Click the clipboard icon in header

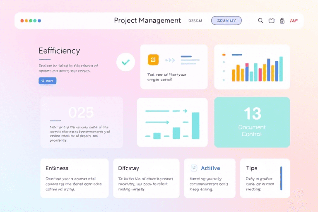[282, 21]
